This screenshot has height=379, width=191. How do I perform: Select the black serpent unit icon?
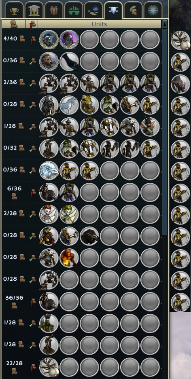click(x=69, y=61)
